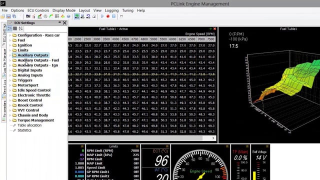This screenshot has height=180, width=320.
Task: Open the Tuning menu
Action: click(128, 10)
